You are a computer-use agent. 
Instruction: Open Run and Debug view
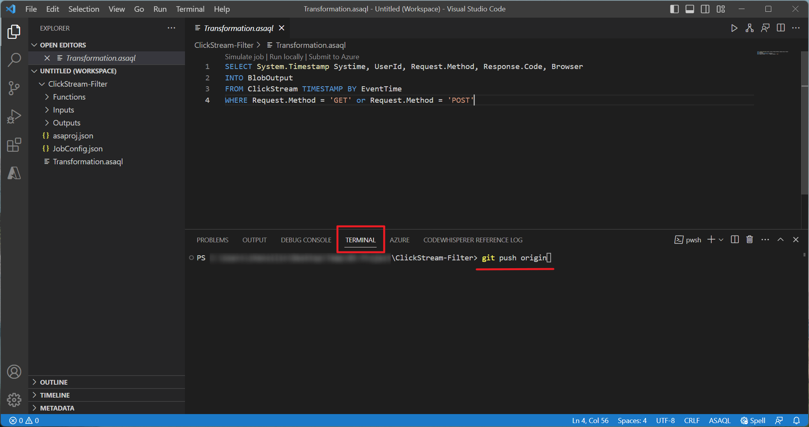click(14, 116)
